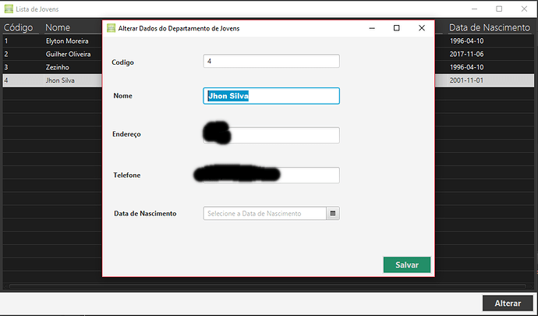Viewport: 538px width, 316px height.
Task: Click the Lista de Jovens window icon
Action: [9, 9]
